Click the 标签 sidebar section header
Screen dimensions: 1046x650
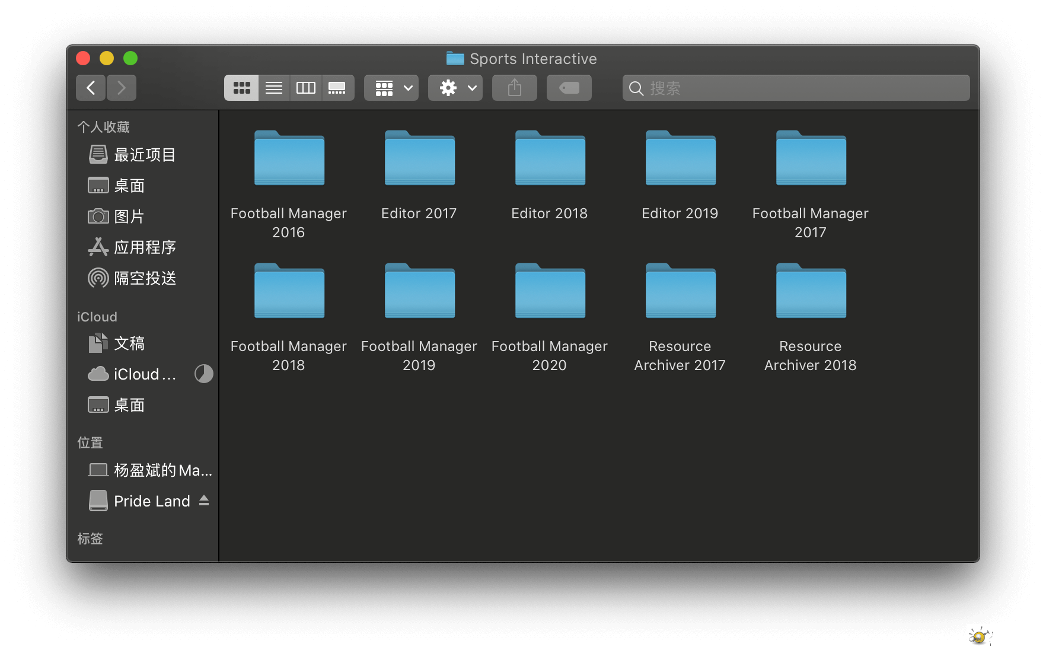90,539
